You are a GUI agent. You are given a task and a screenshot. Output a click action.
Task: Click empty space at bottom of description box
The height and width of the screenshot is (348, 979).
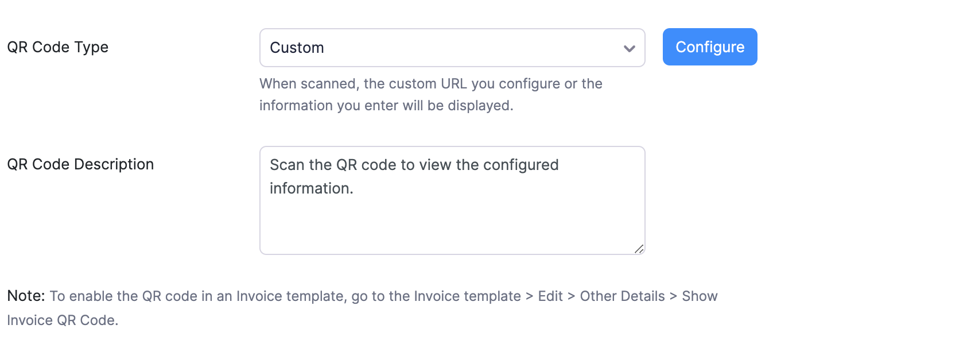[452, 233]
